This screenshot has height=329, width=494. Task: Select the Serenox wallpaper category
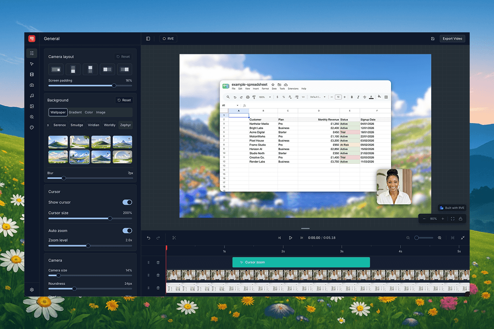[60, 125]
